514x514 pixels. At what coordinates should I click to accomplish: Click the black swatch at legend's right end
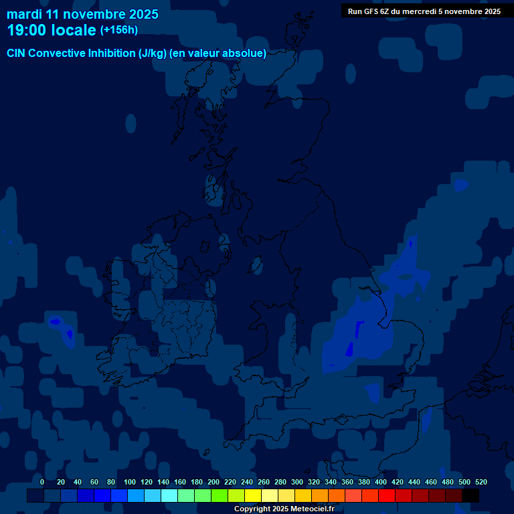point(470,496)
